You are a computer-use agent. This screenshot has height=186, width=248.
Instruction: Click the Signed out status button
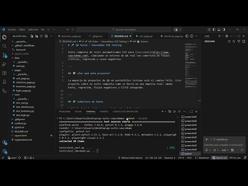click(219, 158)
